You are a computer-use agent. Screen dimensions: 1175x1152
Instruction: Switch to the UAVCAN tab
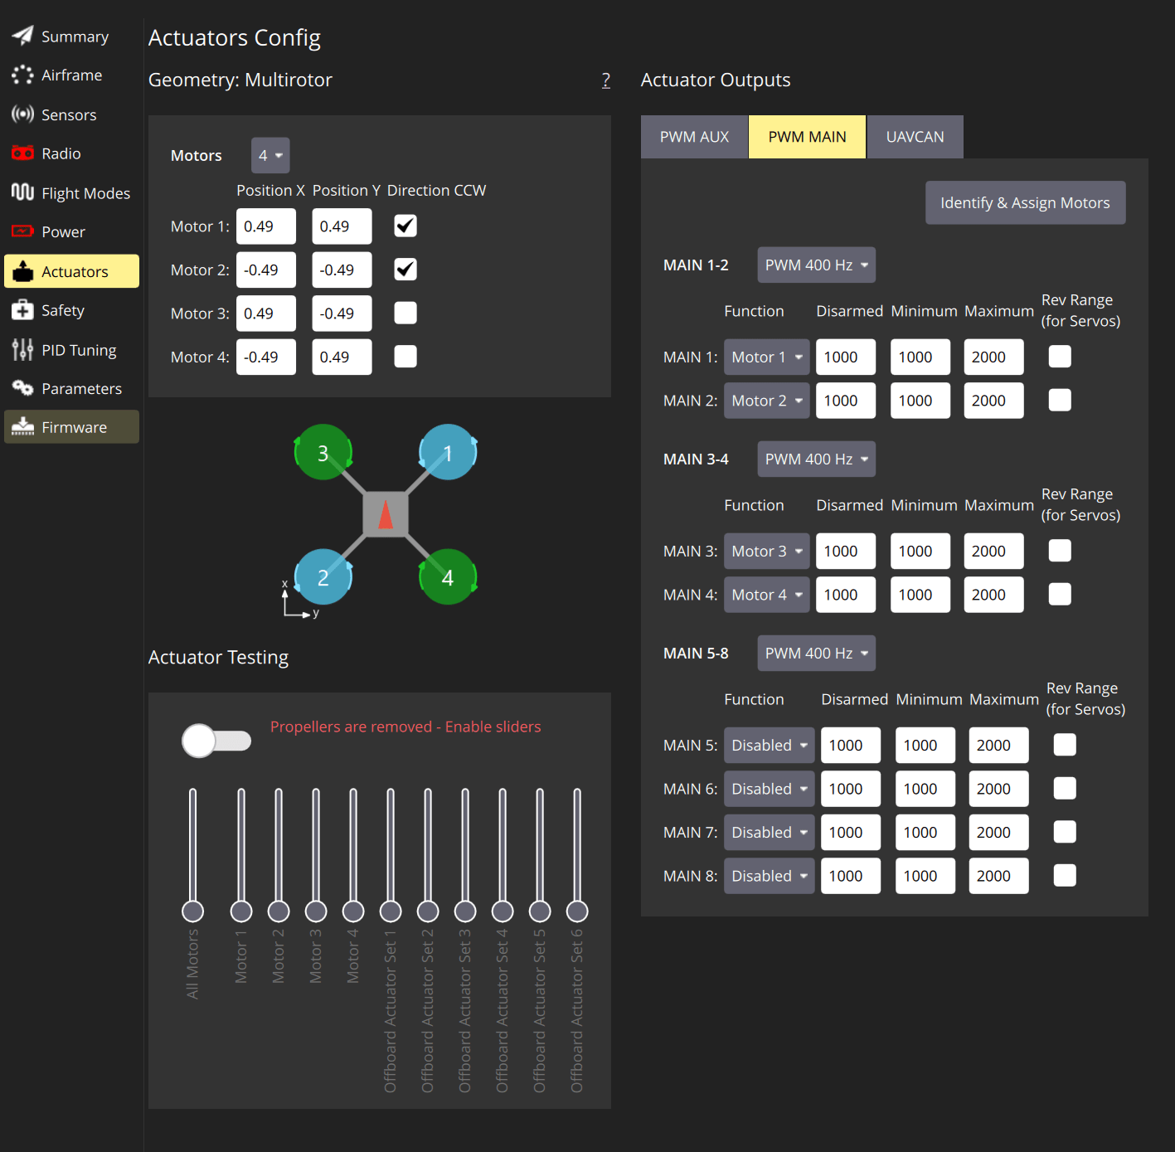[915, 136]
